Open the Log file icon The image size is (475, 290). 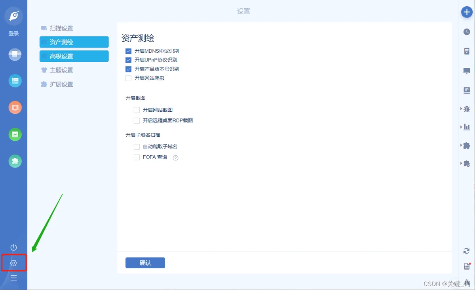tap(467, 266)
